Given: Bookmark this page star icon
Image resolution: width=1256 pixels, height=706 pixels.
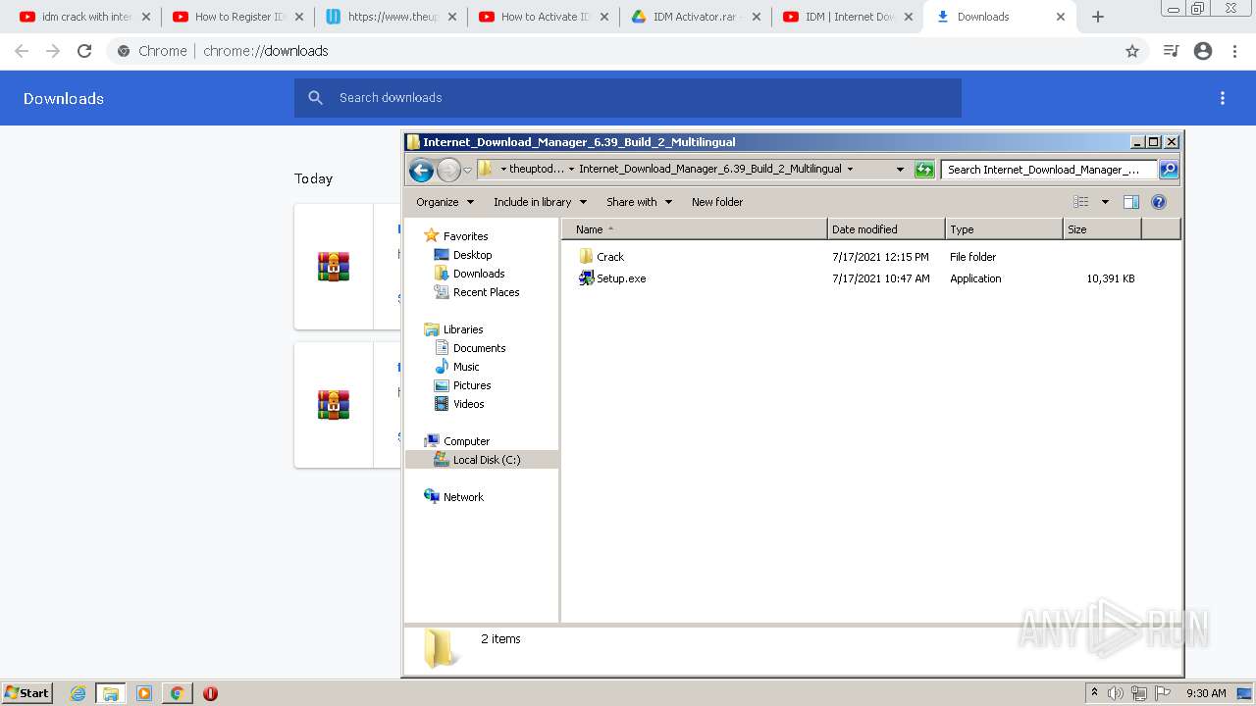Looking at the screenshot, I should pyautogui.click(x=1132, y=51).
